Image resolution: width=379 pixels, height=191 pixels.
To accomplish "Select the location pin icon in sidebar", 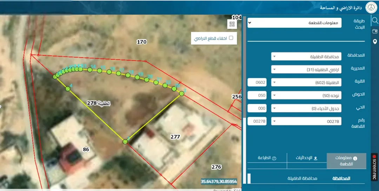I will pos(375,42).
